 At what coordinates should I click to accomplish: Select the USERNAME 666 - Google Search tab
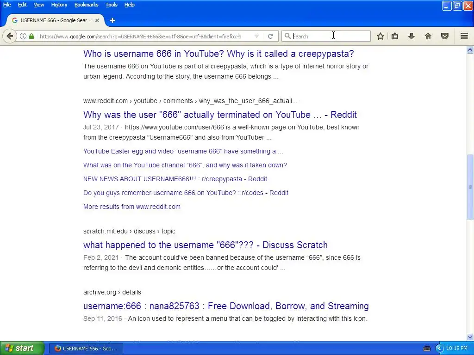56,20
